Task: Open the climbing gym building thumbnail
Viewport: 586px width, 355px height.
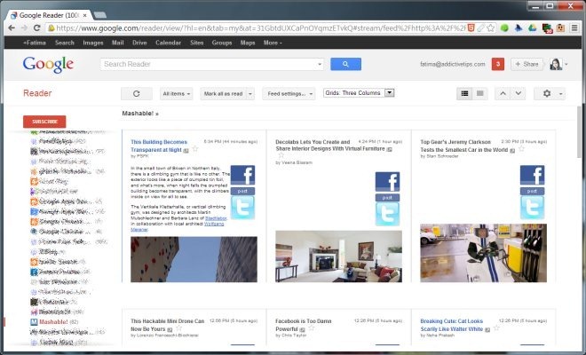Action: [194, 259]
